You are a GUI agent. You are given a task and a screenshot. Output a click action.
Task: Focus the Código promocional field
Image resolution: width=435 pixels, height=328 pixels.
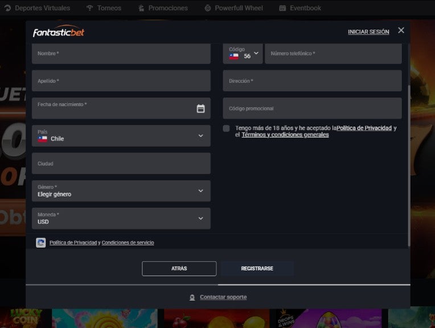(x=313, y=108)
